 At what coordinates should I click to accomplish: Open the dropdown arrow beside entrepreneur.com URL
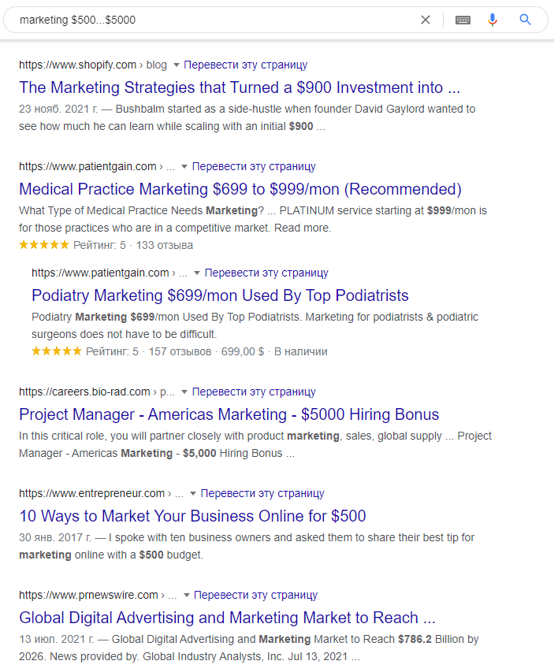click(193, 493)
